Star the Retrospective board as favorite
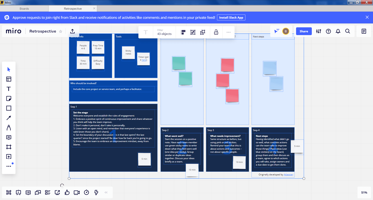The width and height of the screenshot is (373, 200). point(61,31)
